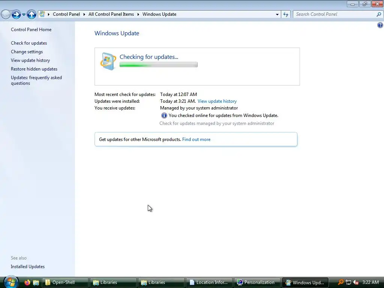Click the Refresh button in address bar

click(286, 14)
